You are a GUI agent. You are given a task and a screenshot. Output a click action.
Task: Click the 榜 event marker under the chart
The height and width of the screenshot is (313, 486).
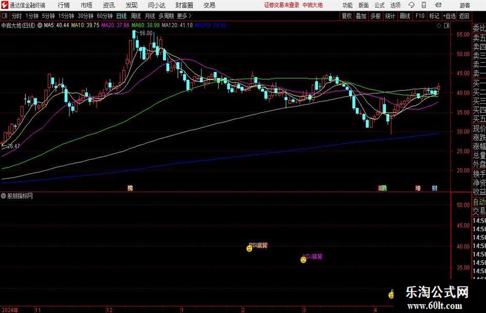click(130, 188)
